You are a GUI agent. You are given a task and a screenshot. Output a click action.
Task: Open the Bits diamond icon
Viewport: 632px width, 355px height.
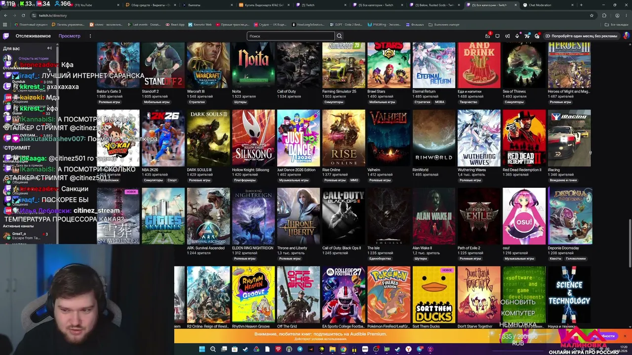(517, 36)
